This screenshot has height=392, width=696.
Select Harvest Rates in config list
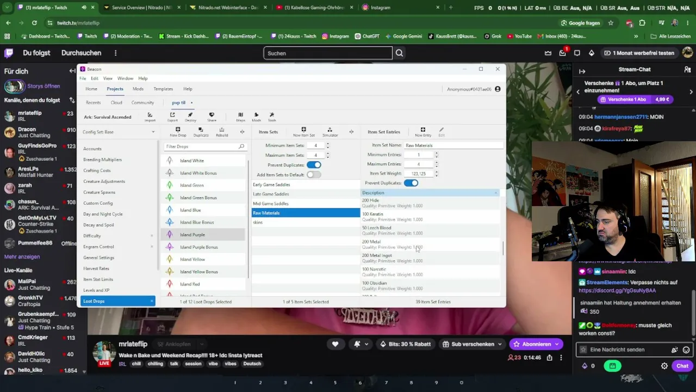pyautogui.click(x=96, y=268)
